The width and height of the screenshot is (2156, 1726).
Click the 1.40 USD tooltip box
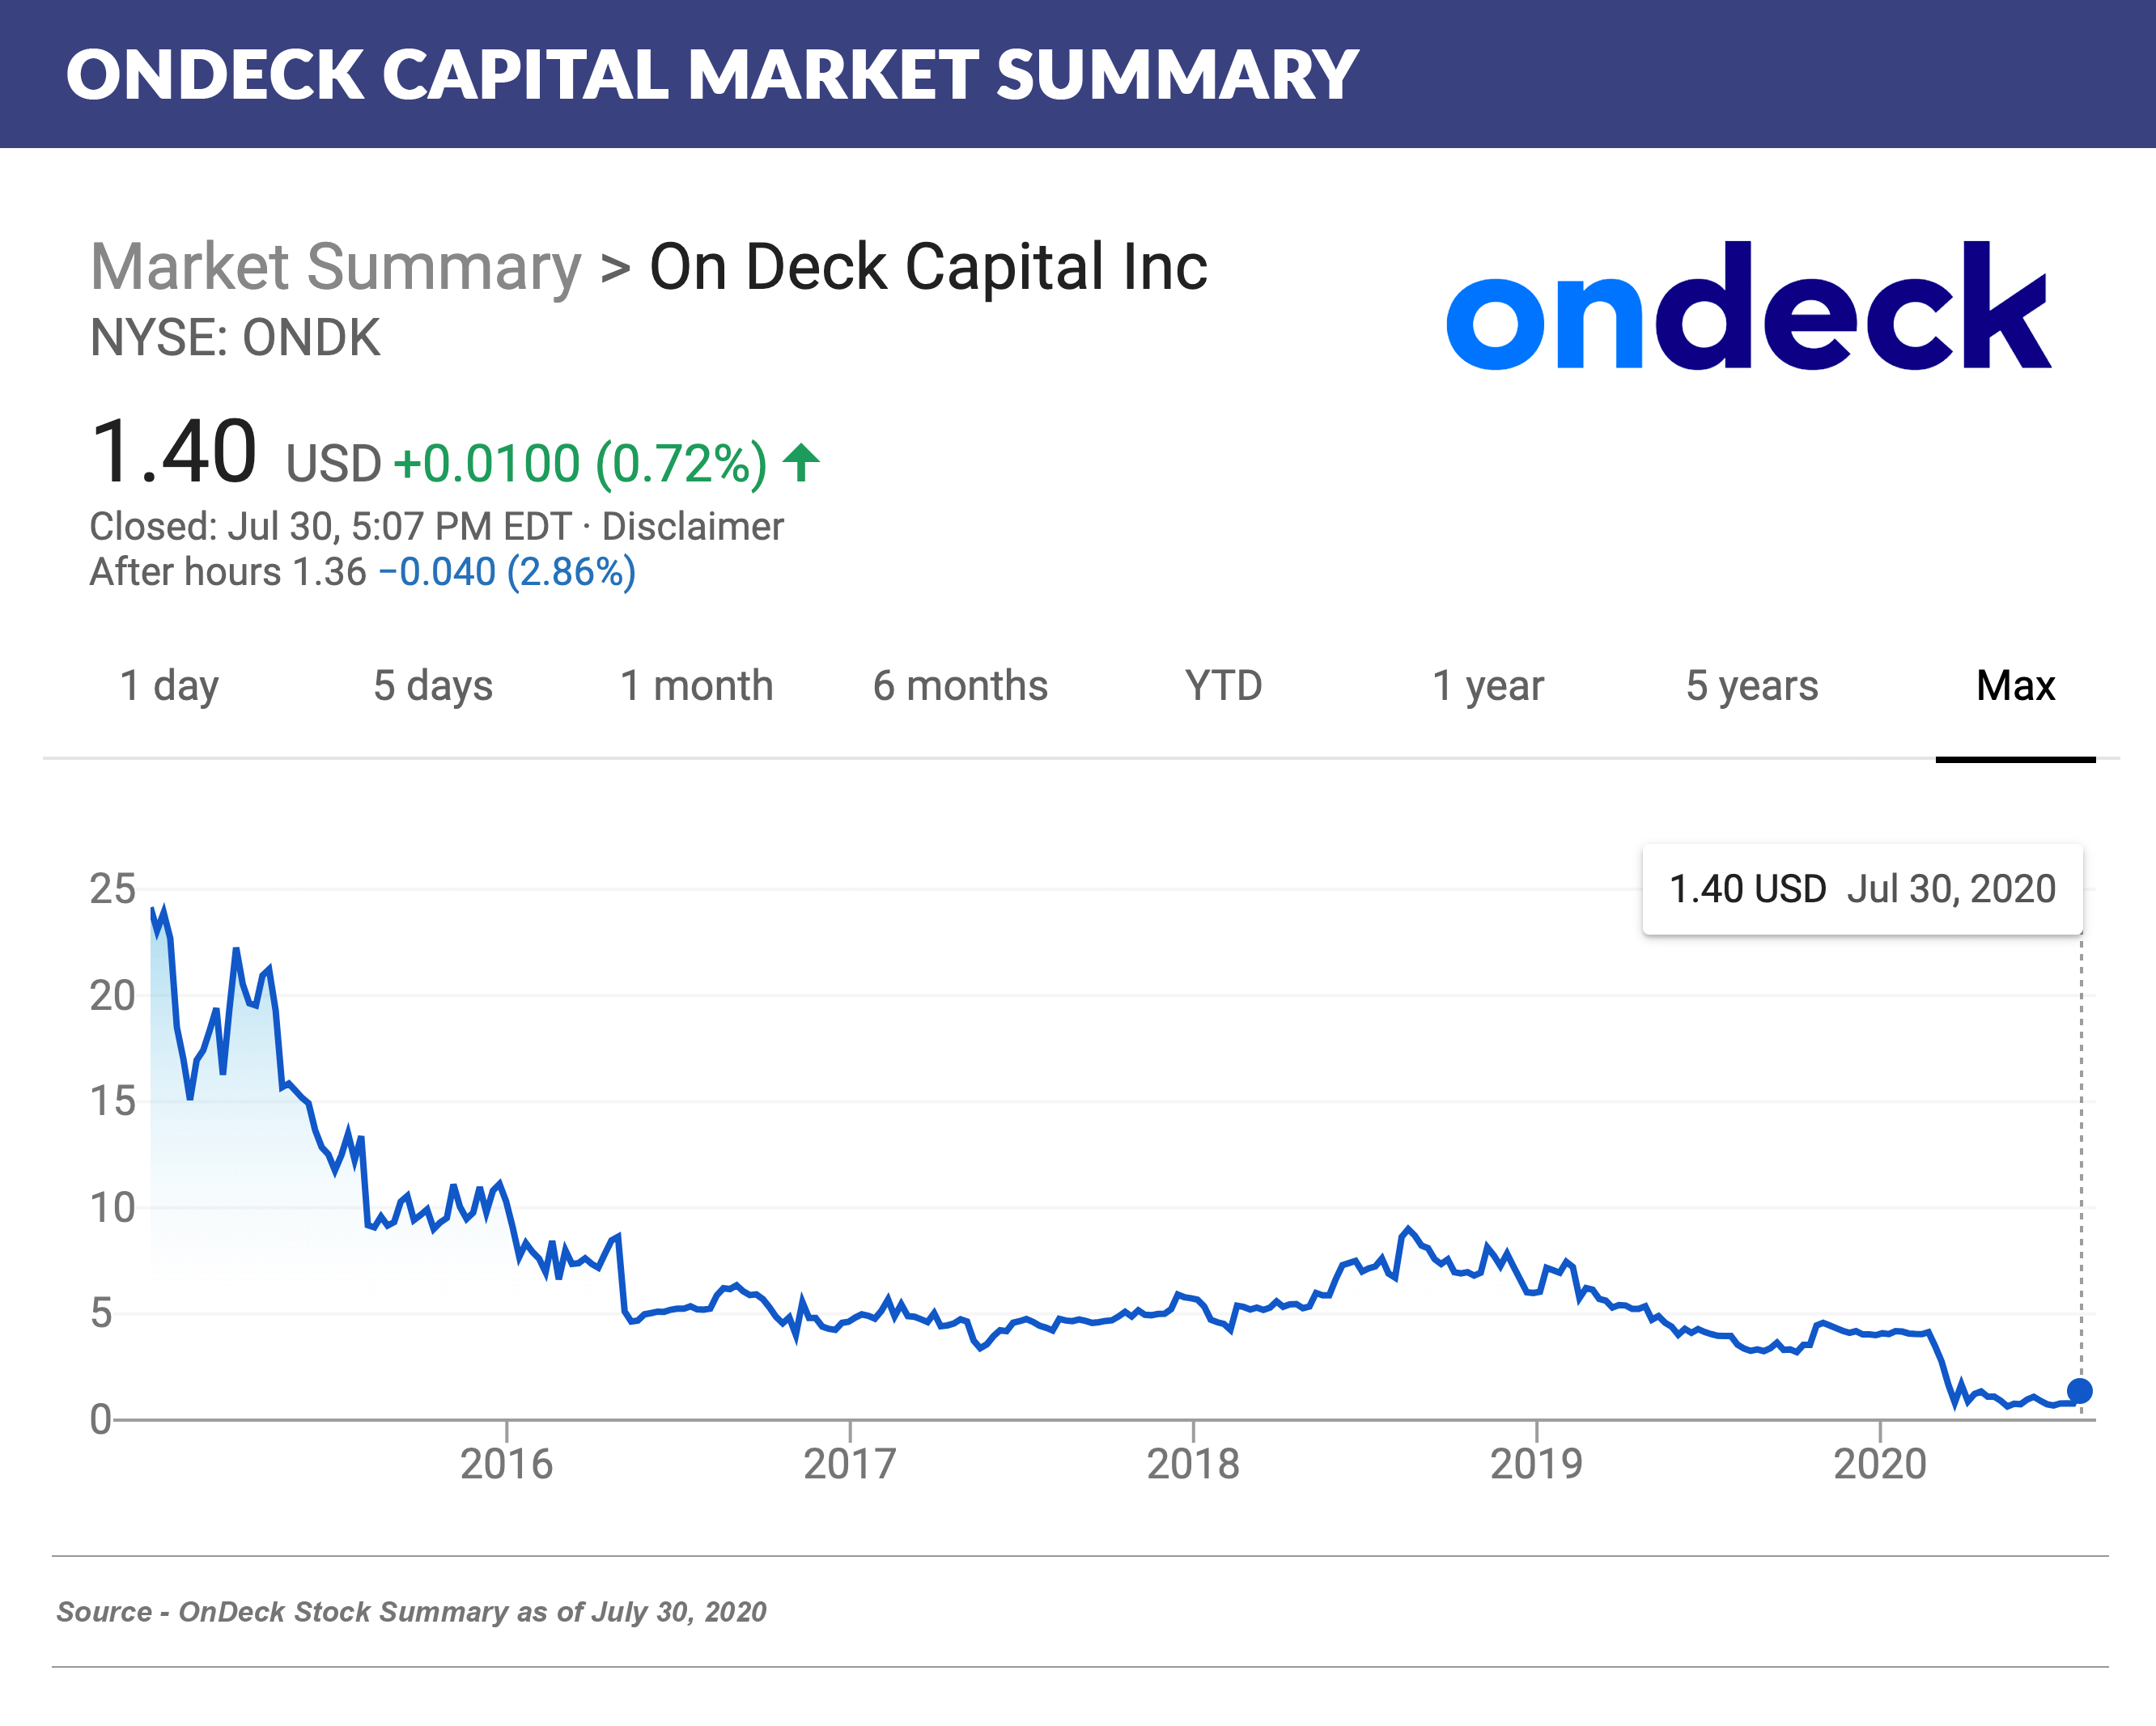(x=1865, y=889)
